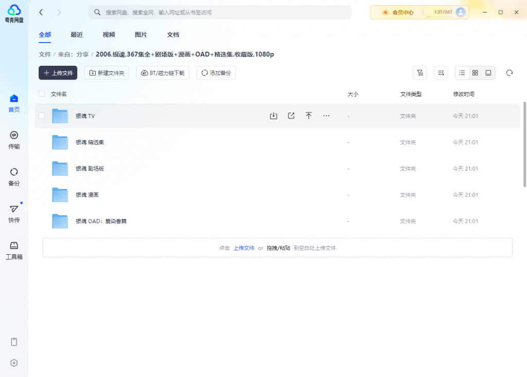
Task: Open the 首页 home sidebar item
Action: 14,103
